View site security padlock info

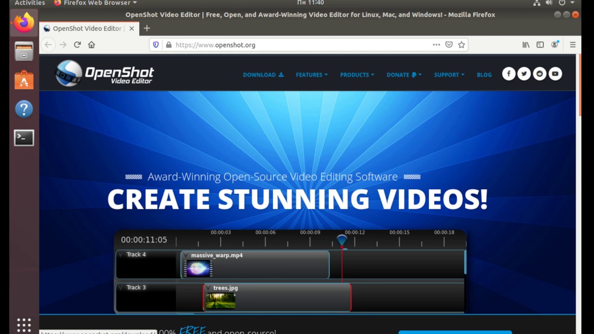168,45
